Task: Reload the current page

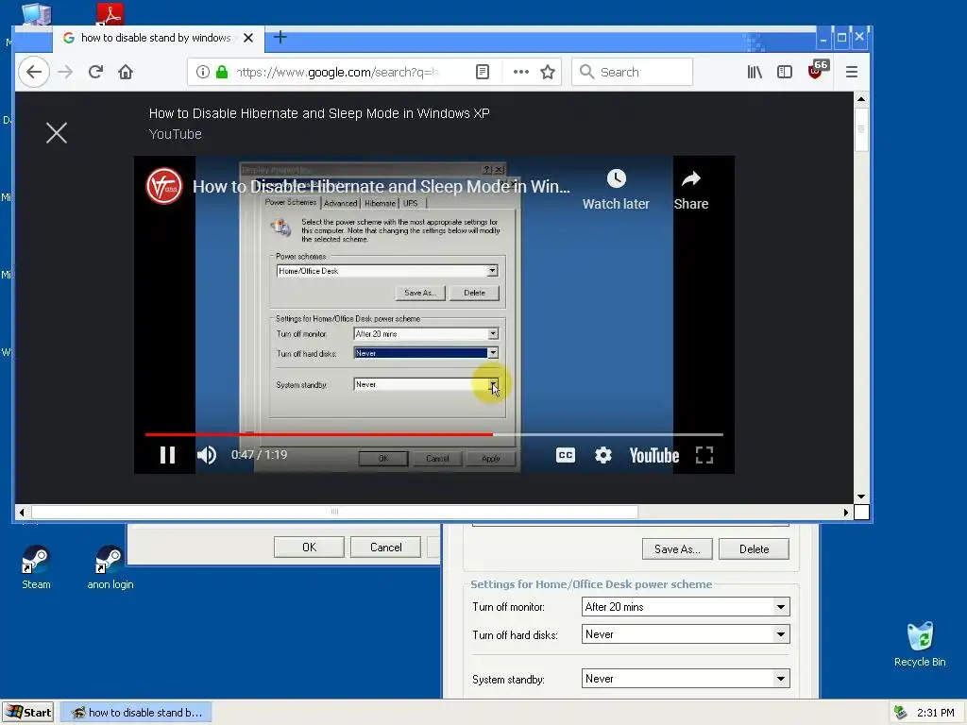Action: click(95, 72)
